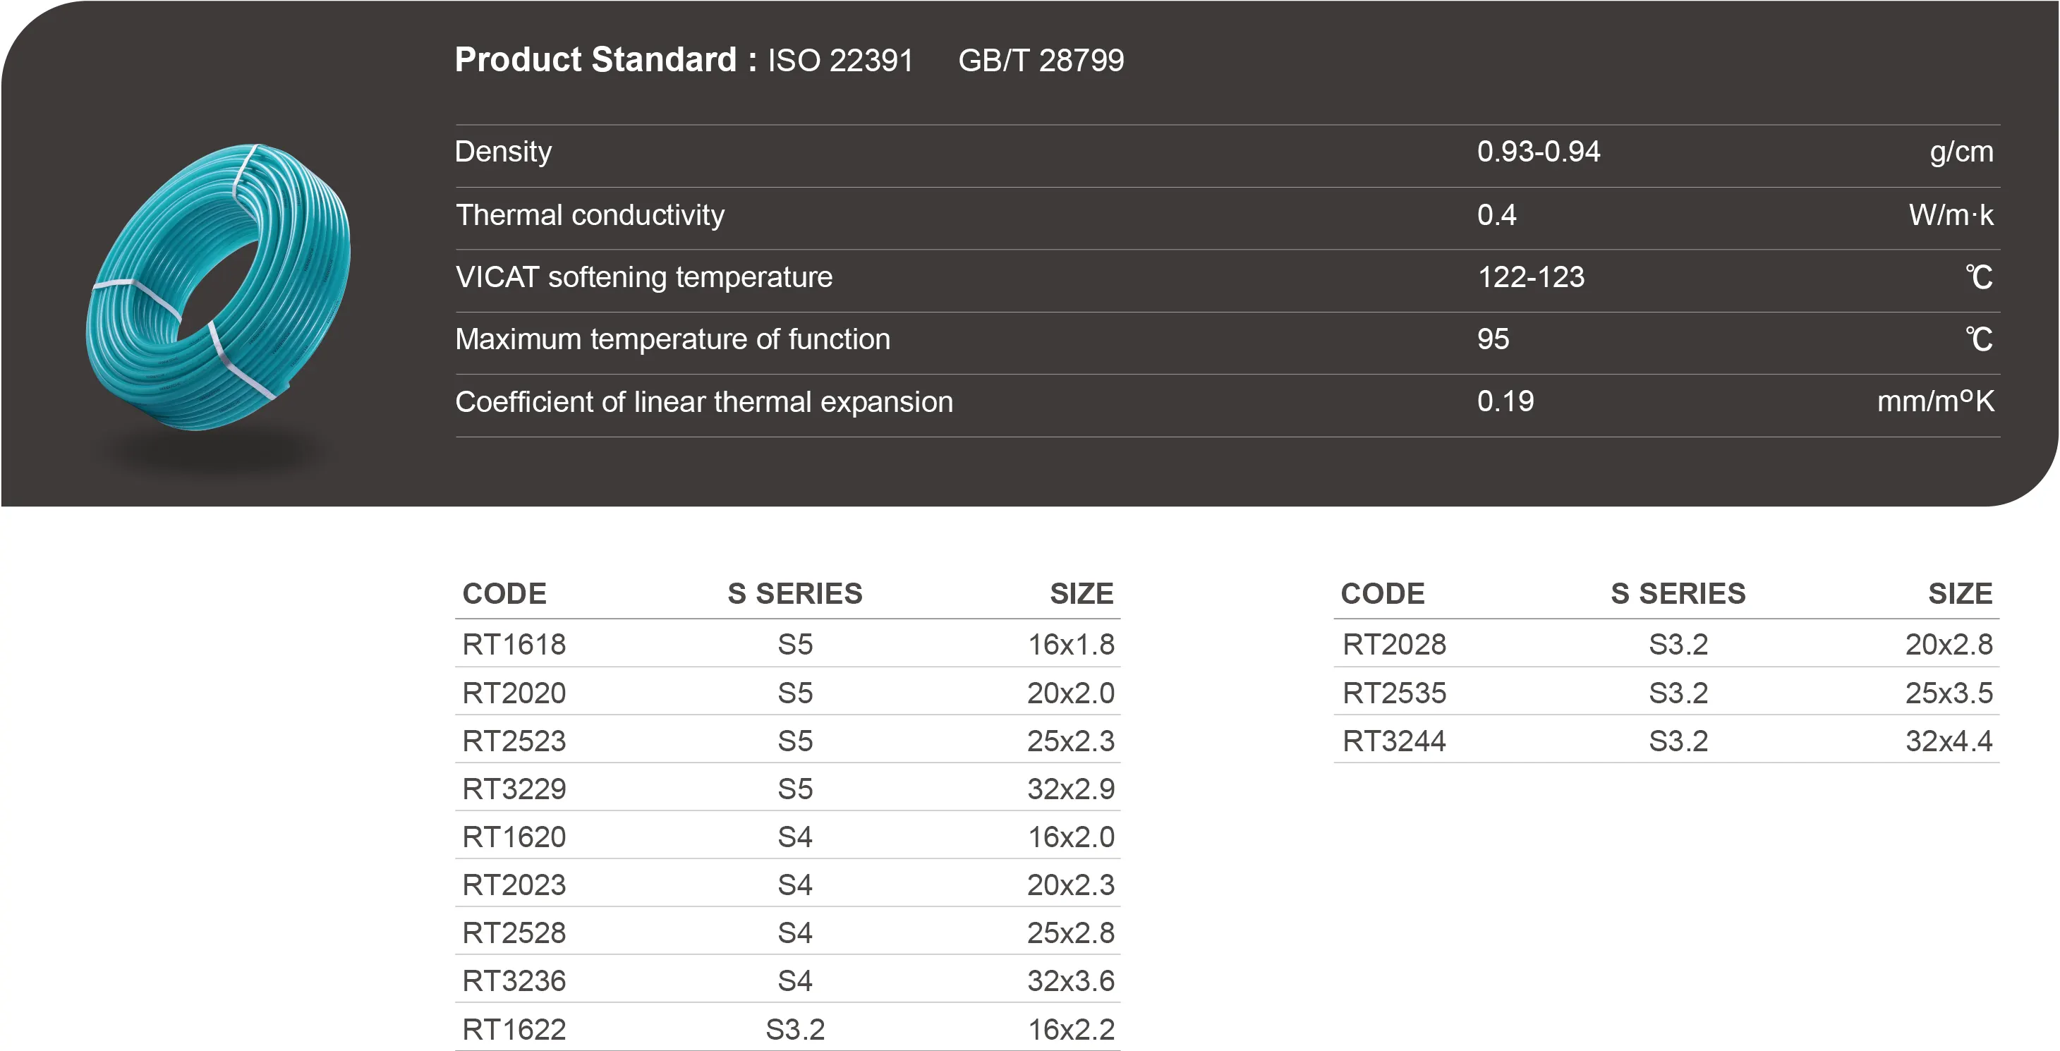Click the 16x2.2 size cell
Viewport: 2060px width, 1051px height.
point(1070,1029)
